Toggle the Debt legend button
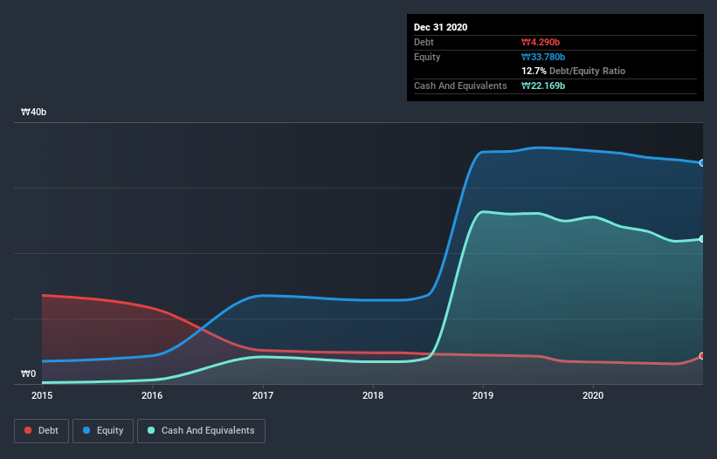717x459 pixels. [42, 431]
